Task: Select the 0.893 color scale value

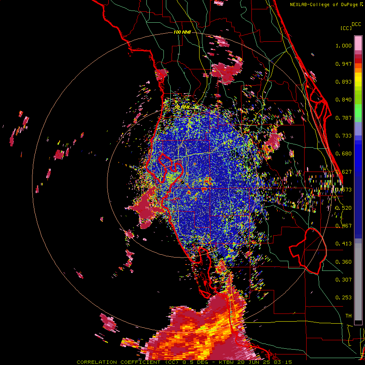Action: click(344, 82)
